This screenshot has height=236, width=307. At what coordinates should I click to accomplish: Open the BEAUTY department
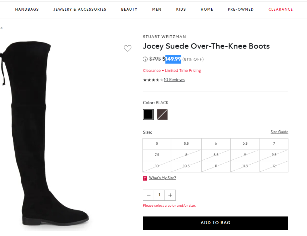pyautogui.click(x=129, y=9)
